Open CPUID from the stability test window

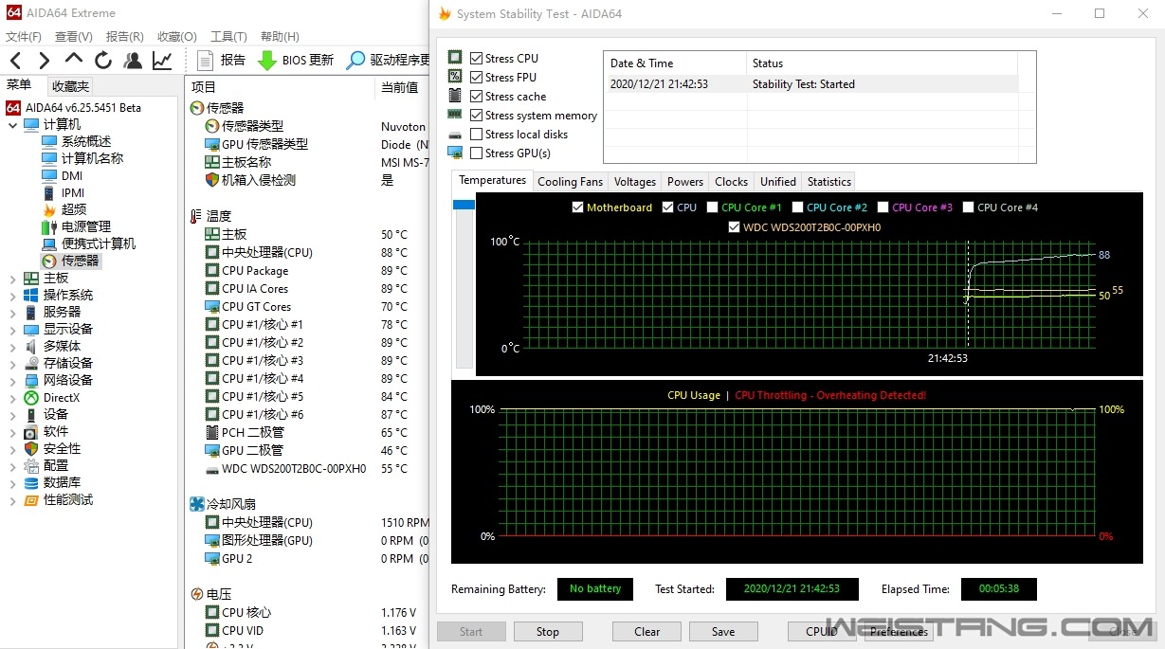pyautogui.click(x=822, y=632)
